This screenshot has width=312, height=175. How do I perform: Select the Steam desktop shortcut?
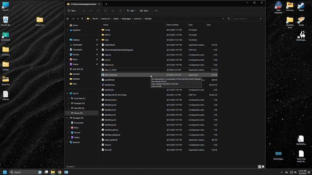[x=301, y=6]
